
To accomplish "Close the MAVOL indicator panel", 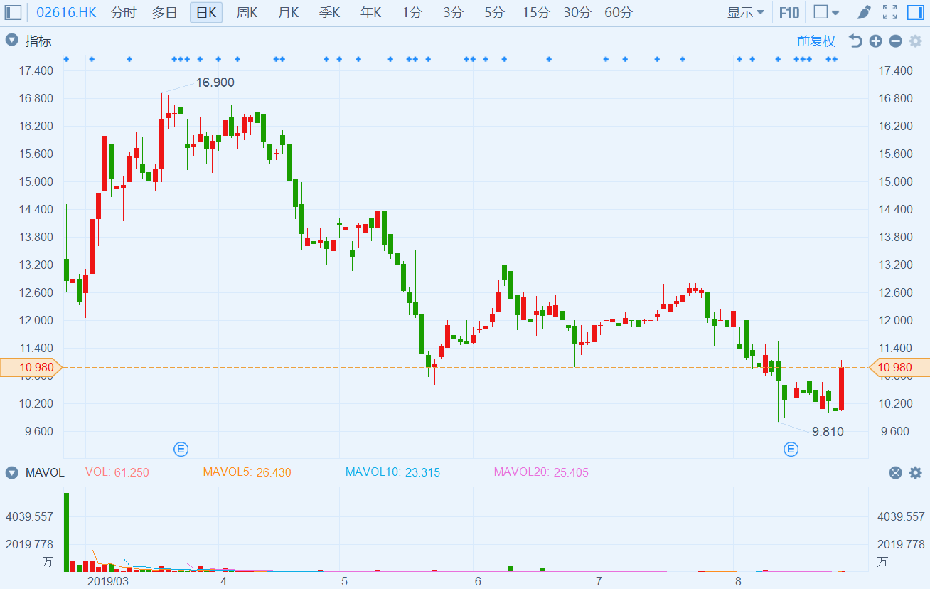I will 895,472.
